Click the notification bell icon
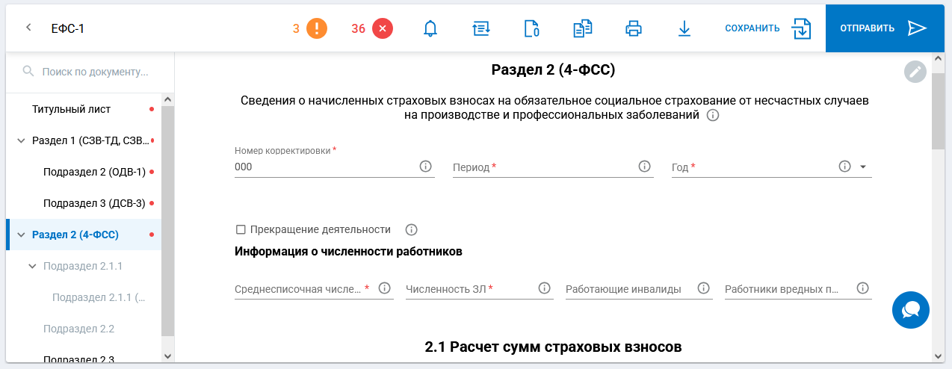 coord(430,28)
